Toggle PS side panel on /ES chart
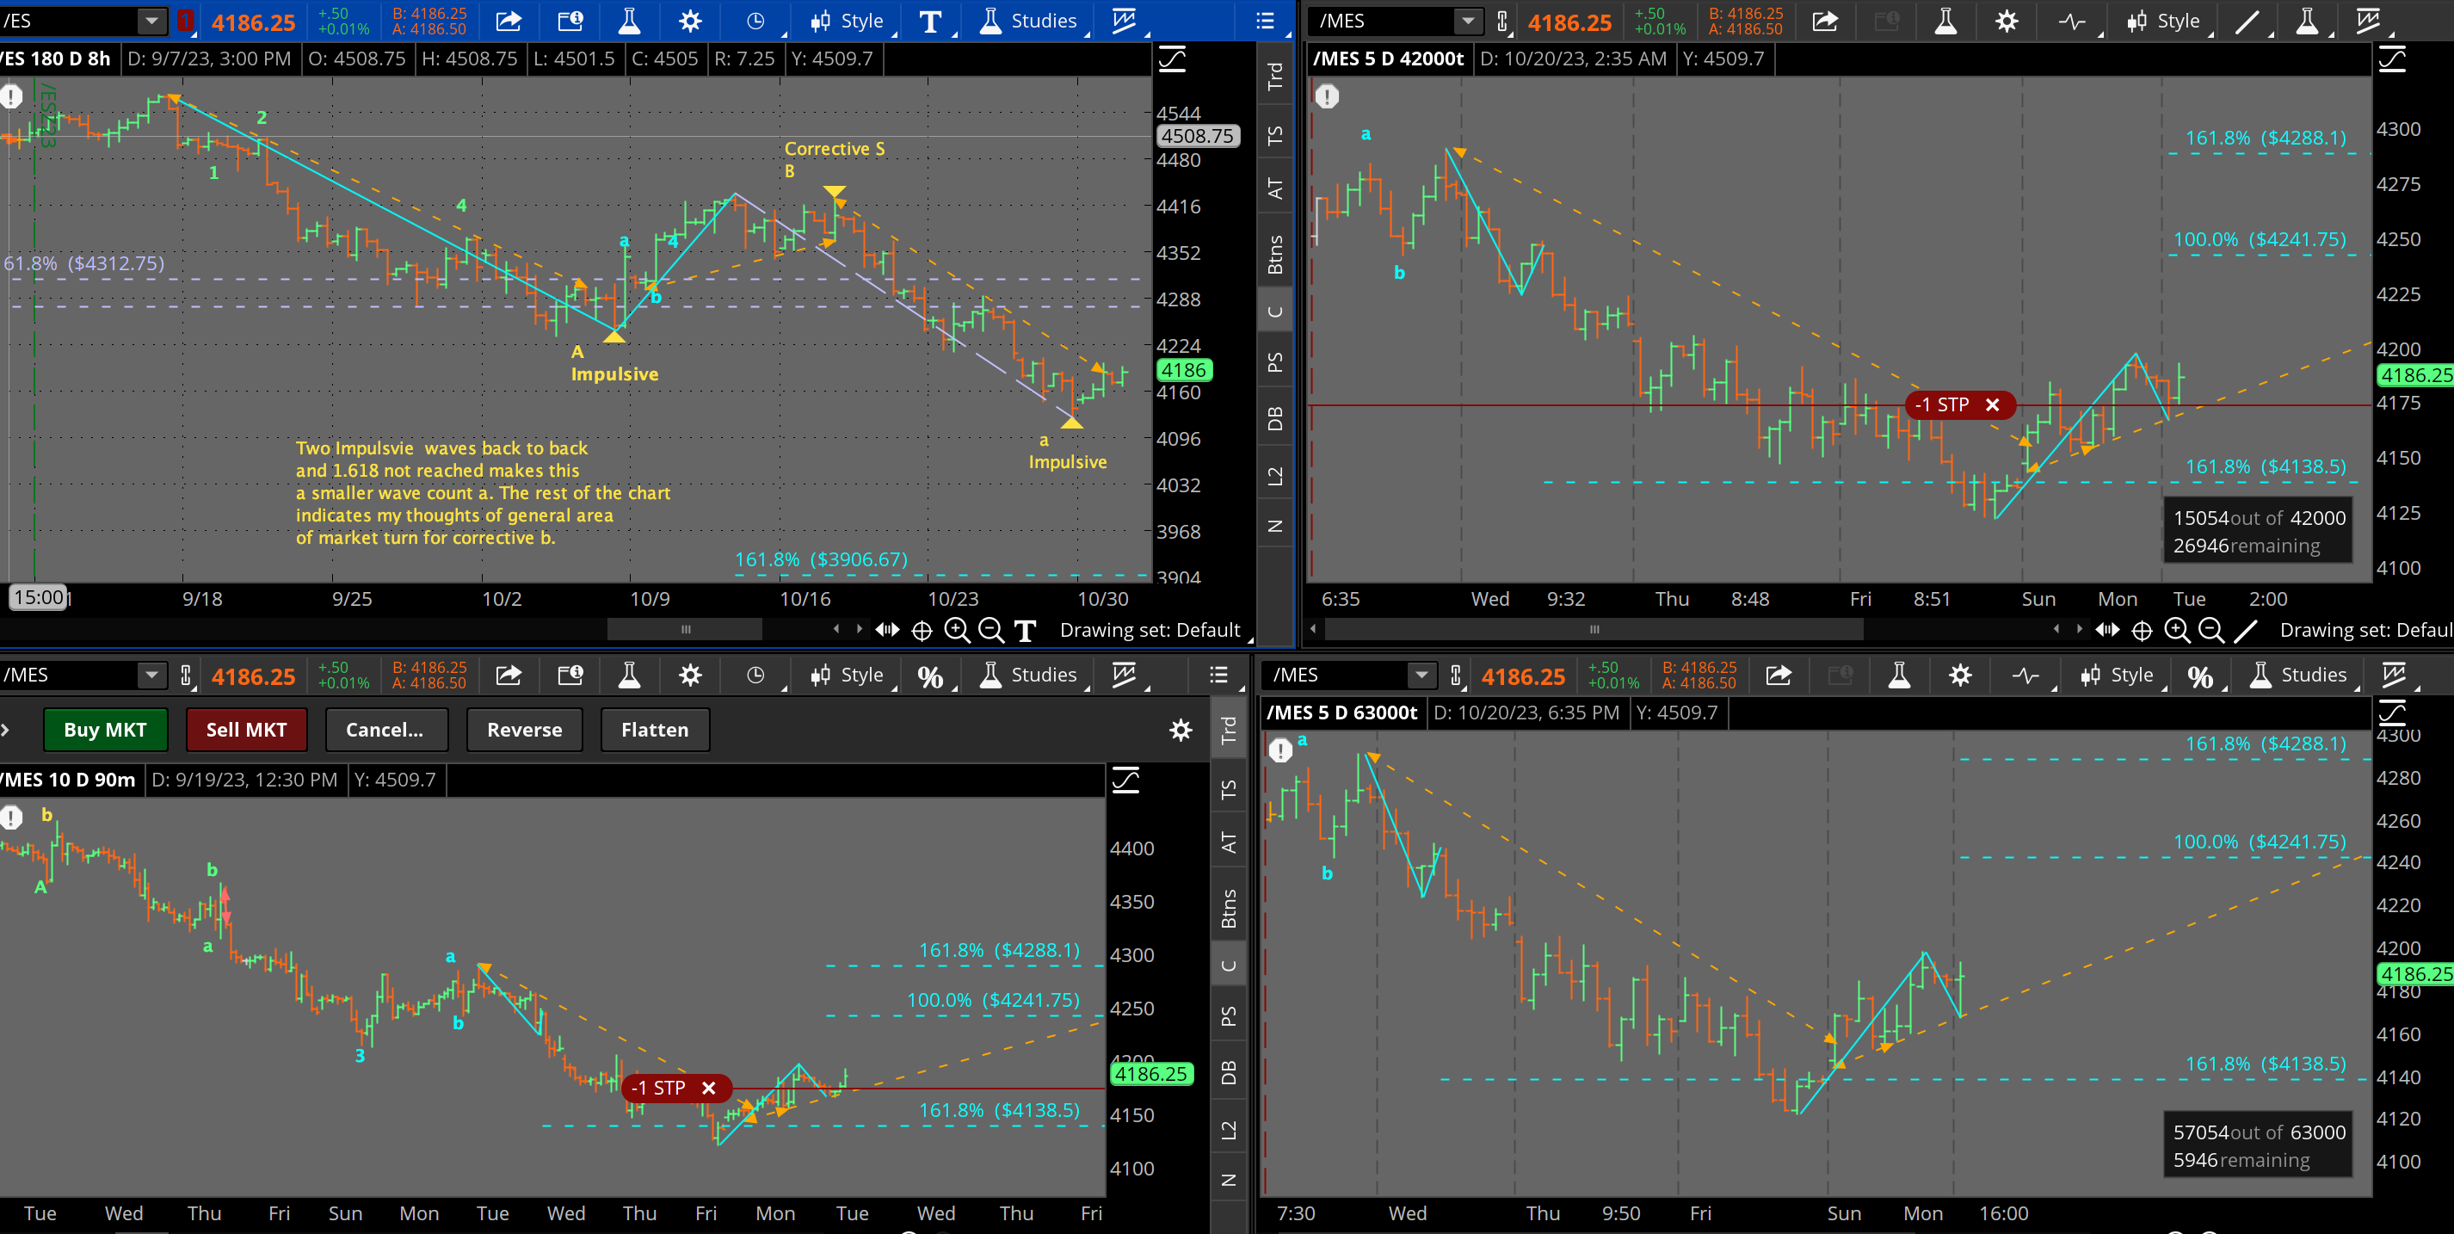 1274,362
